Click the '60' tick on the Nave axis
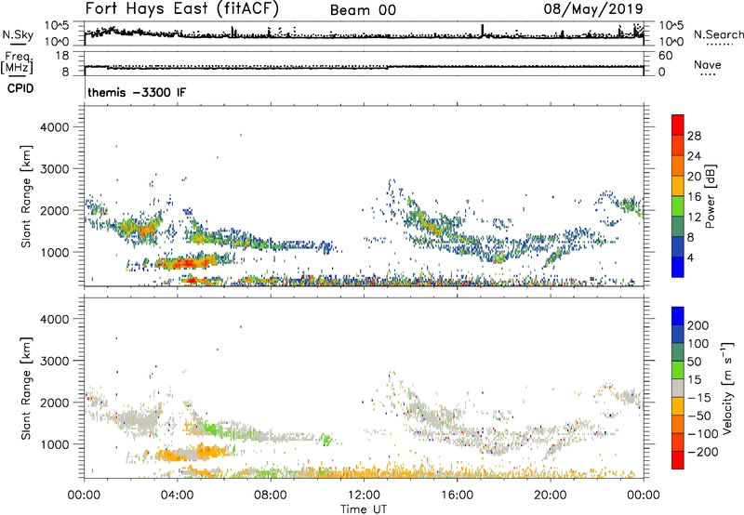The height and width of the screenshot is (515, 744). coord(666,56)
